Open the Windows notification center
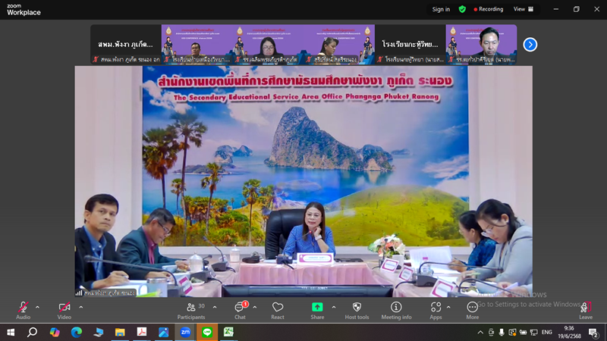The height and width of the screenshot is (341, 607). (x=593, y=332)
